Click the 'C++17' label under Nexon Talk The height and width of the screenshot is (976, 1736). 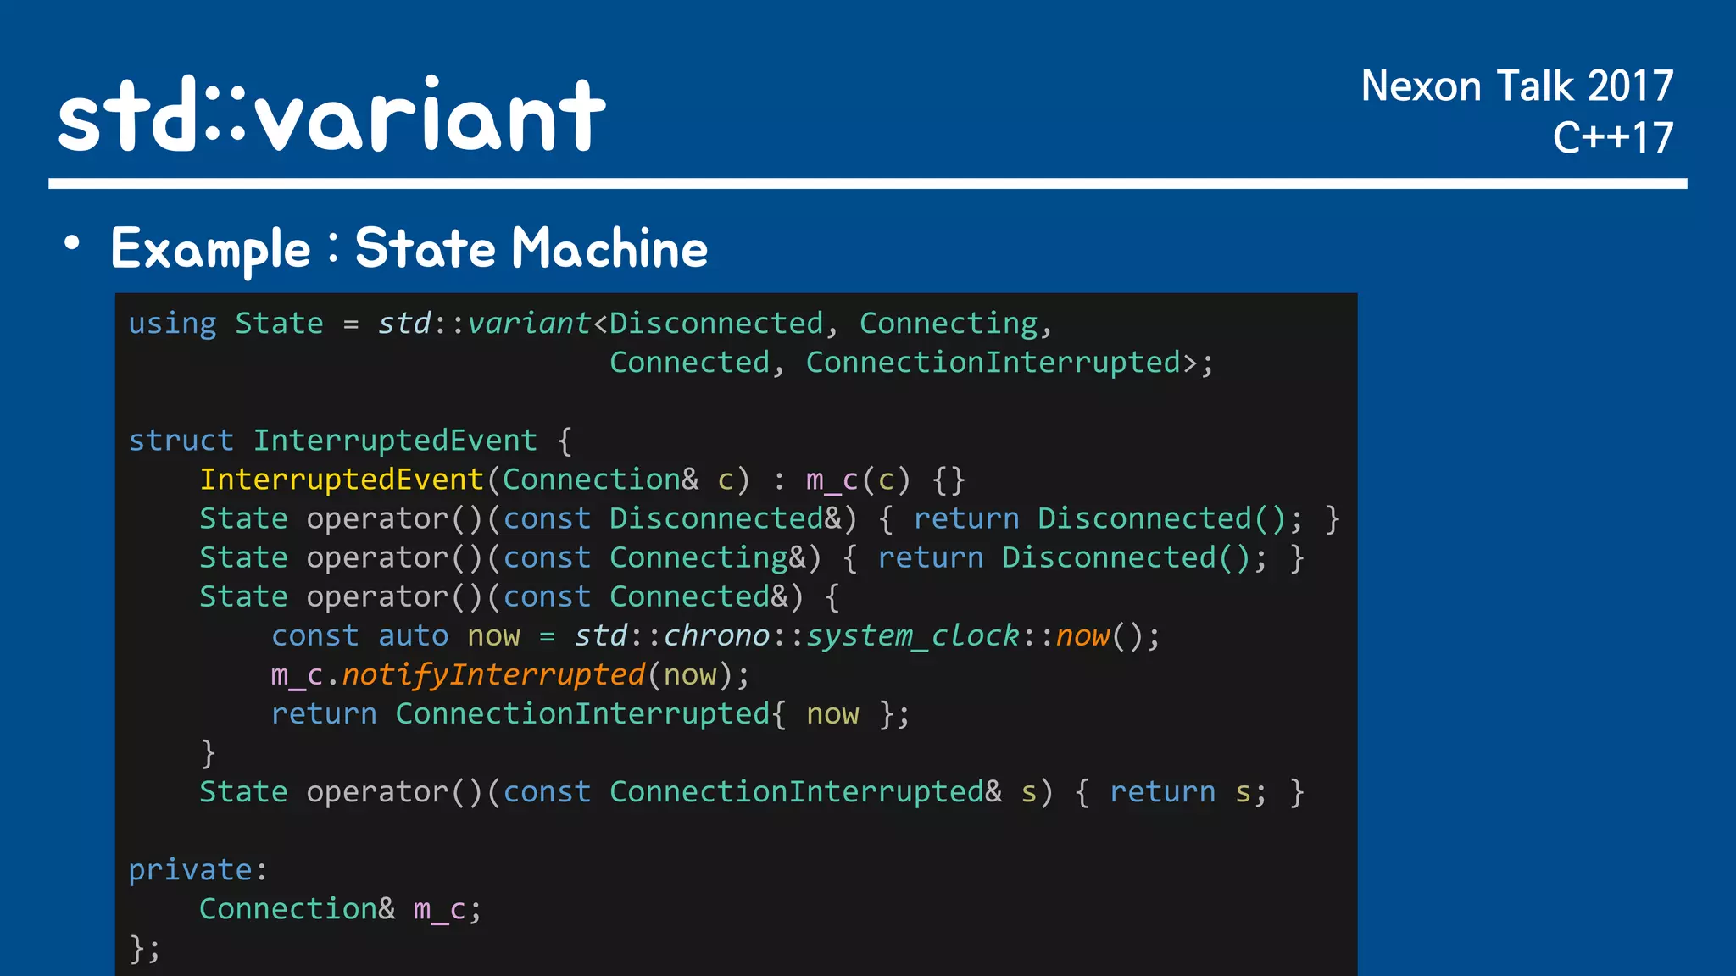1613,137
